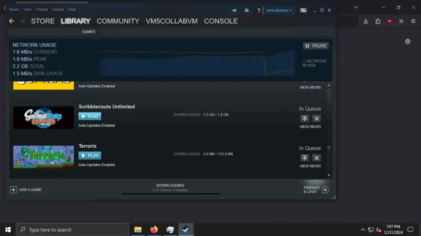The width and height of the screenshot is (421, 236).
Task: Click the Add a Game plus icon
Action: pos(13,190)
